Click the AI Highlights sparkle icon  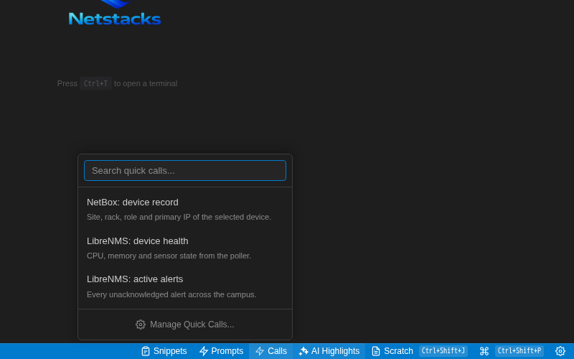click(303, 351)
